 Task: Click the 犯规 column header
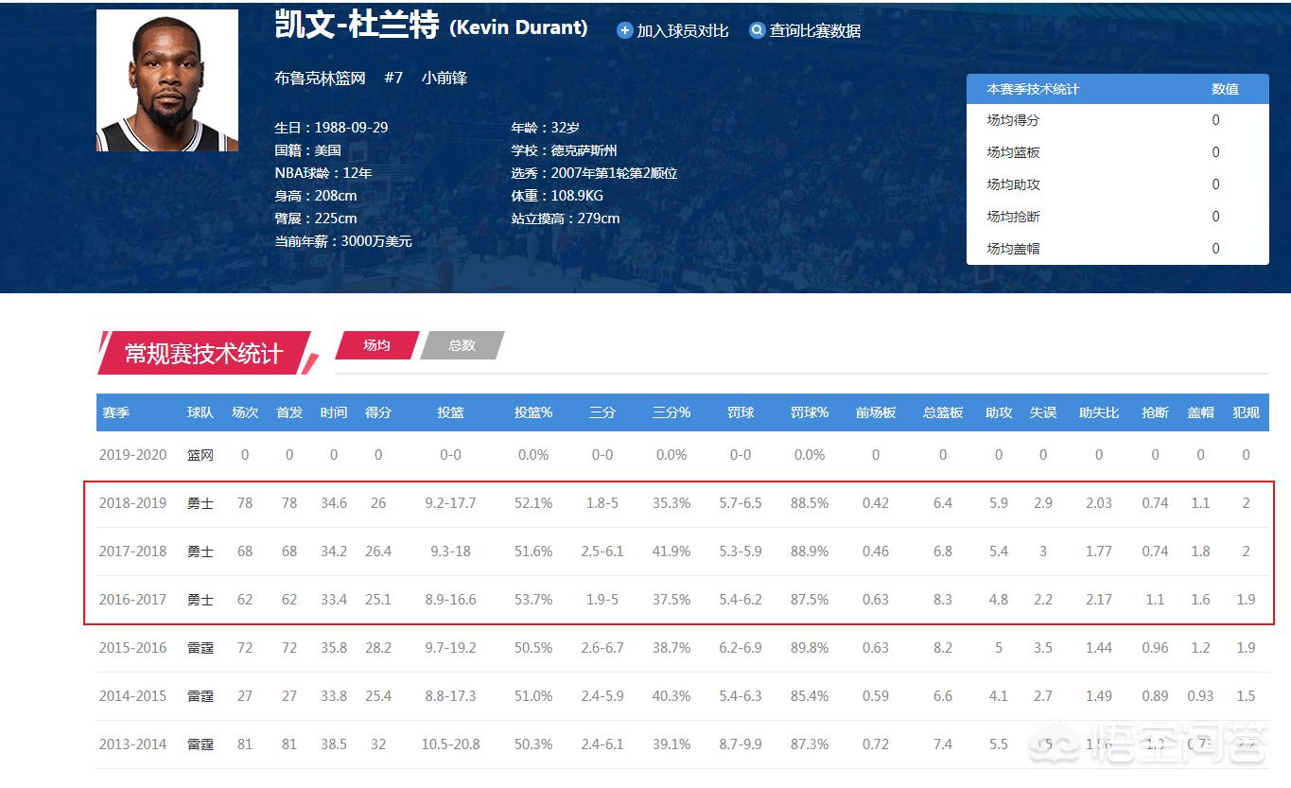[x=1246, y=412]
